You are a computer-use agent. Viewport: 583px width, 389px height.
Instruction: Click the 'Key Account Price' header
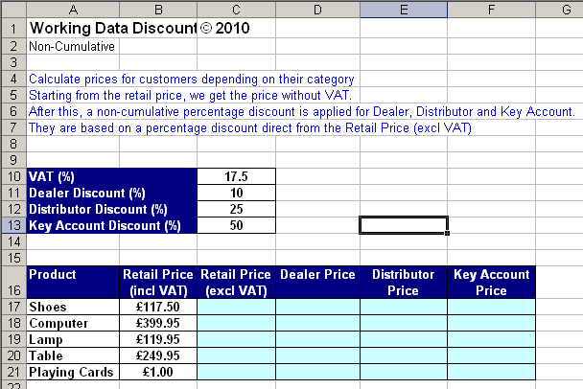[492, 283]
